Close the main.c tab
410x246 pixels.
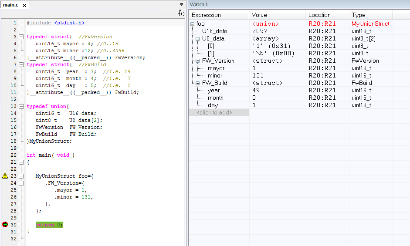coord(24,5)
